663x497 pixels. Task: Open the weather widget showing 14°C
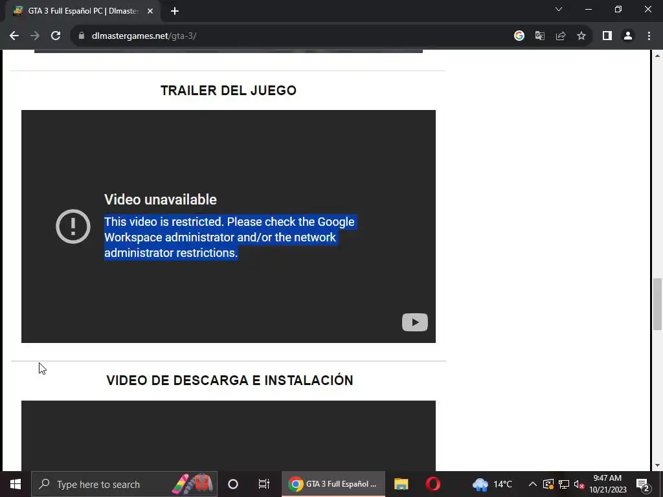492,484
